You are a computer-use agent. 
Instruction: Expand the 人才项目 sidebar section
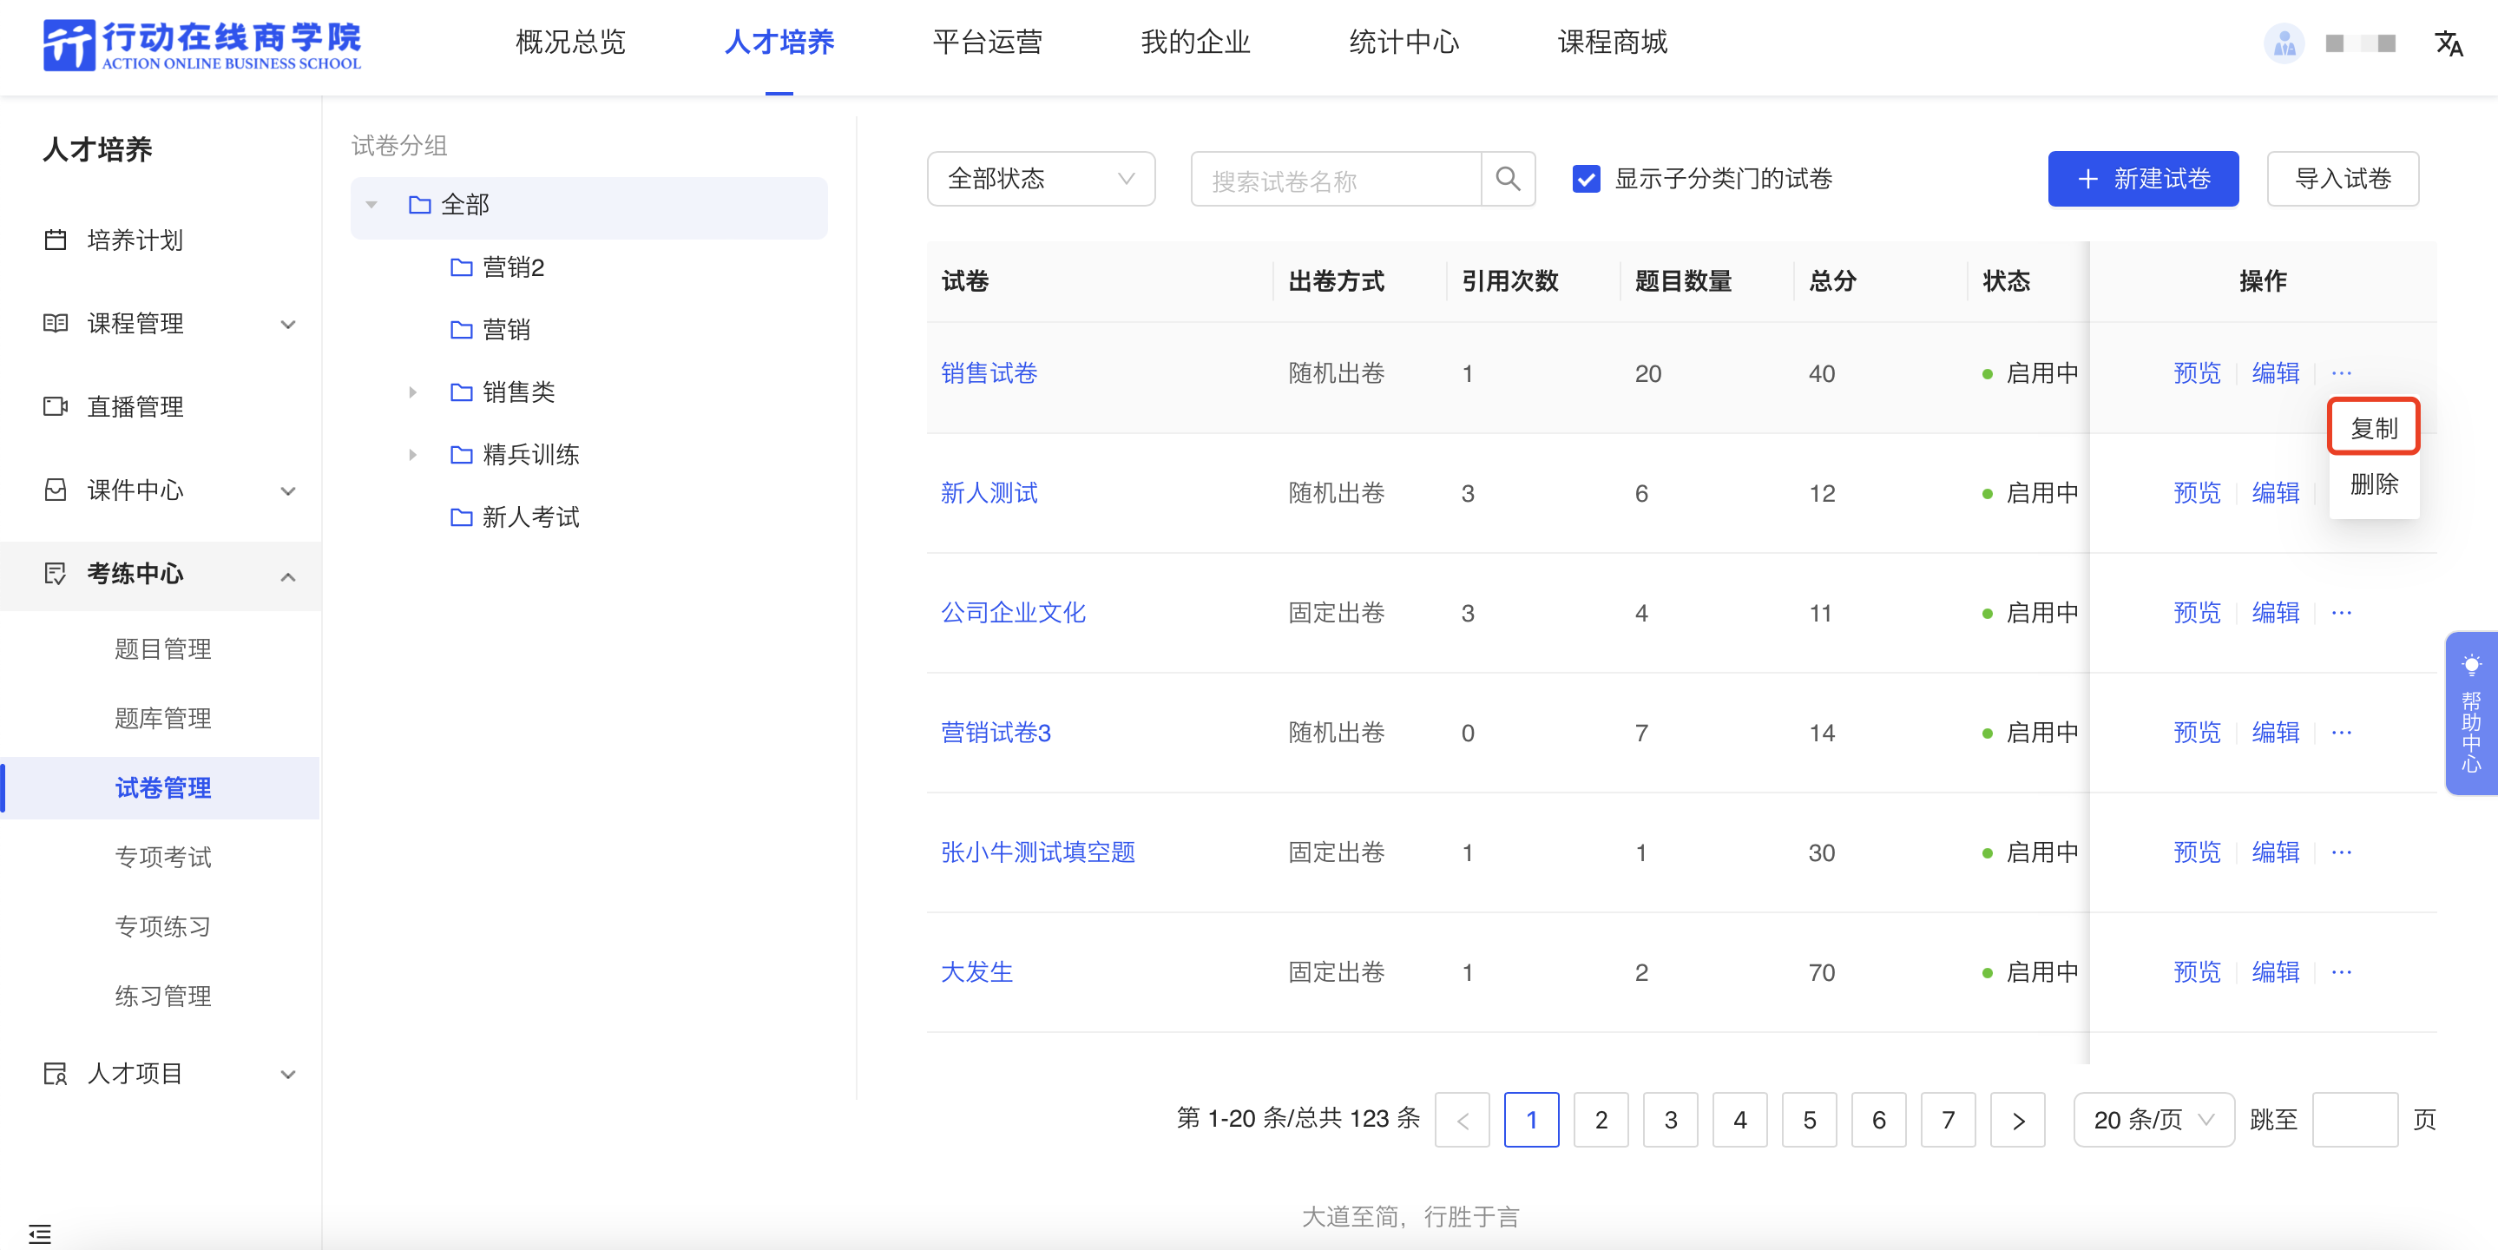pos(288,1075)
